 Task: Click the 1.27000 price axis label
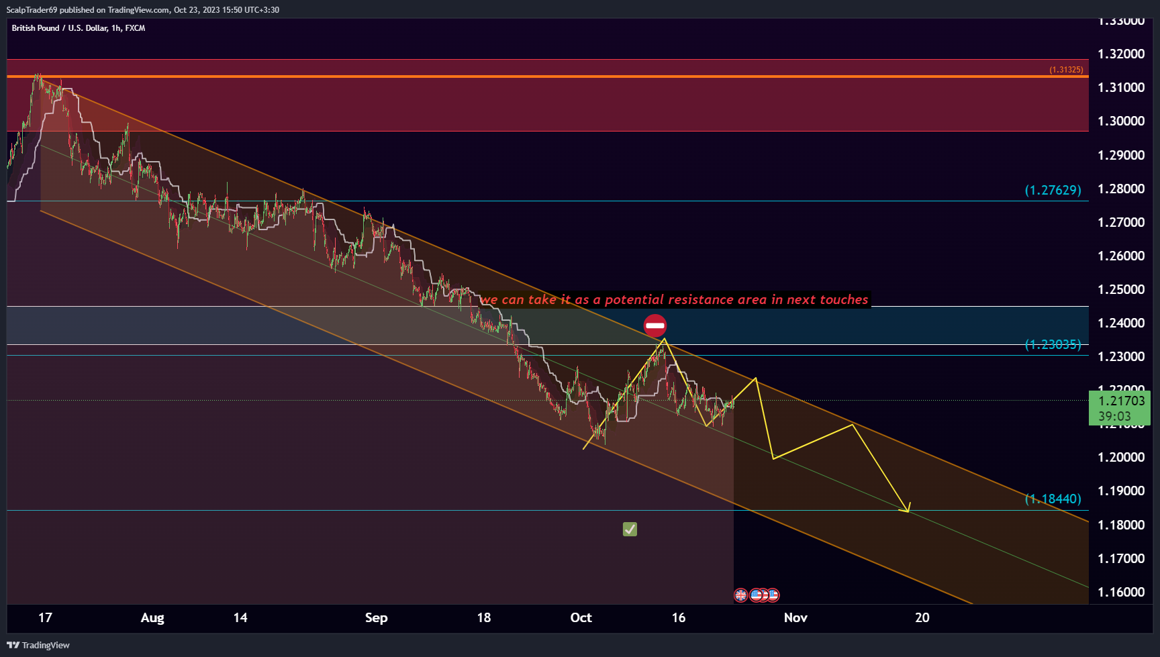1121,222
